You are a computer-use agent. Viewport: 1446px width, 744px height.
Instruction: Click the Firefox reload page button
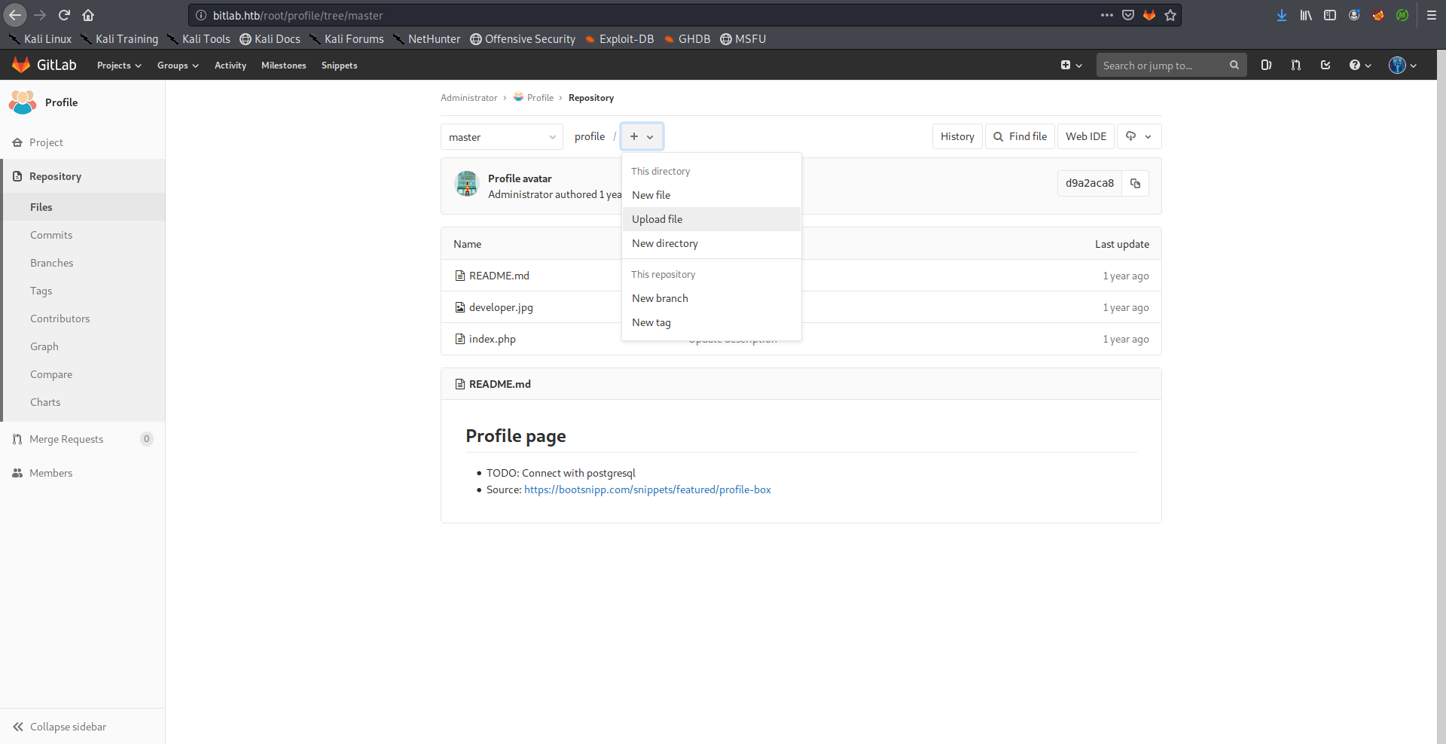pyautogui.click(x=64, y=15)
